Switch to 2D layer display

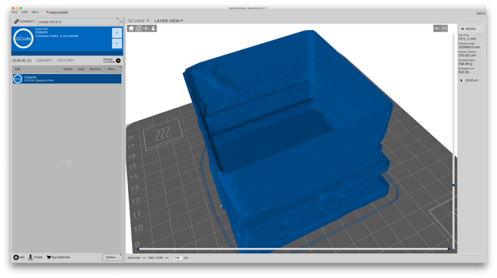point(437,29)
